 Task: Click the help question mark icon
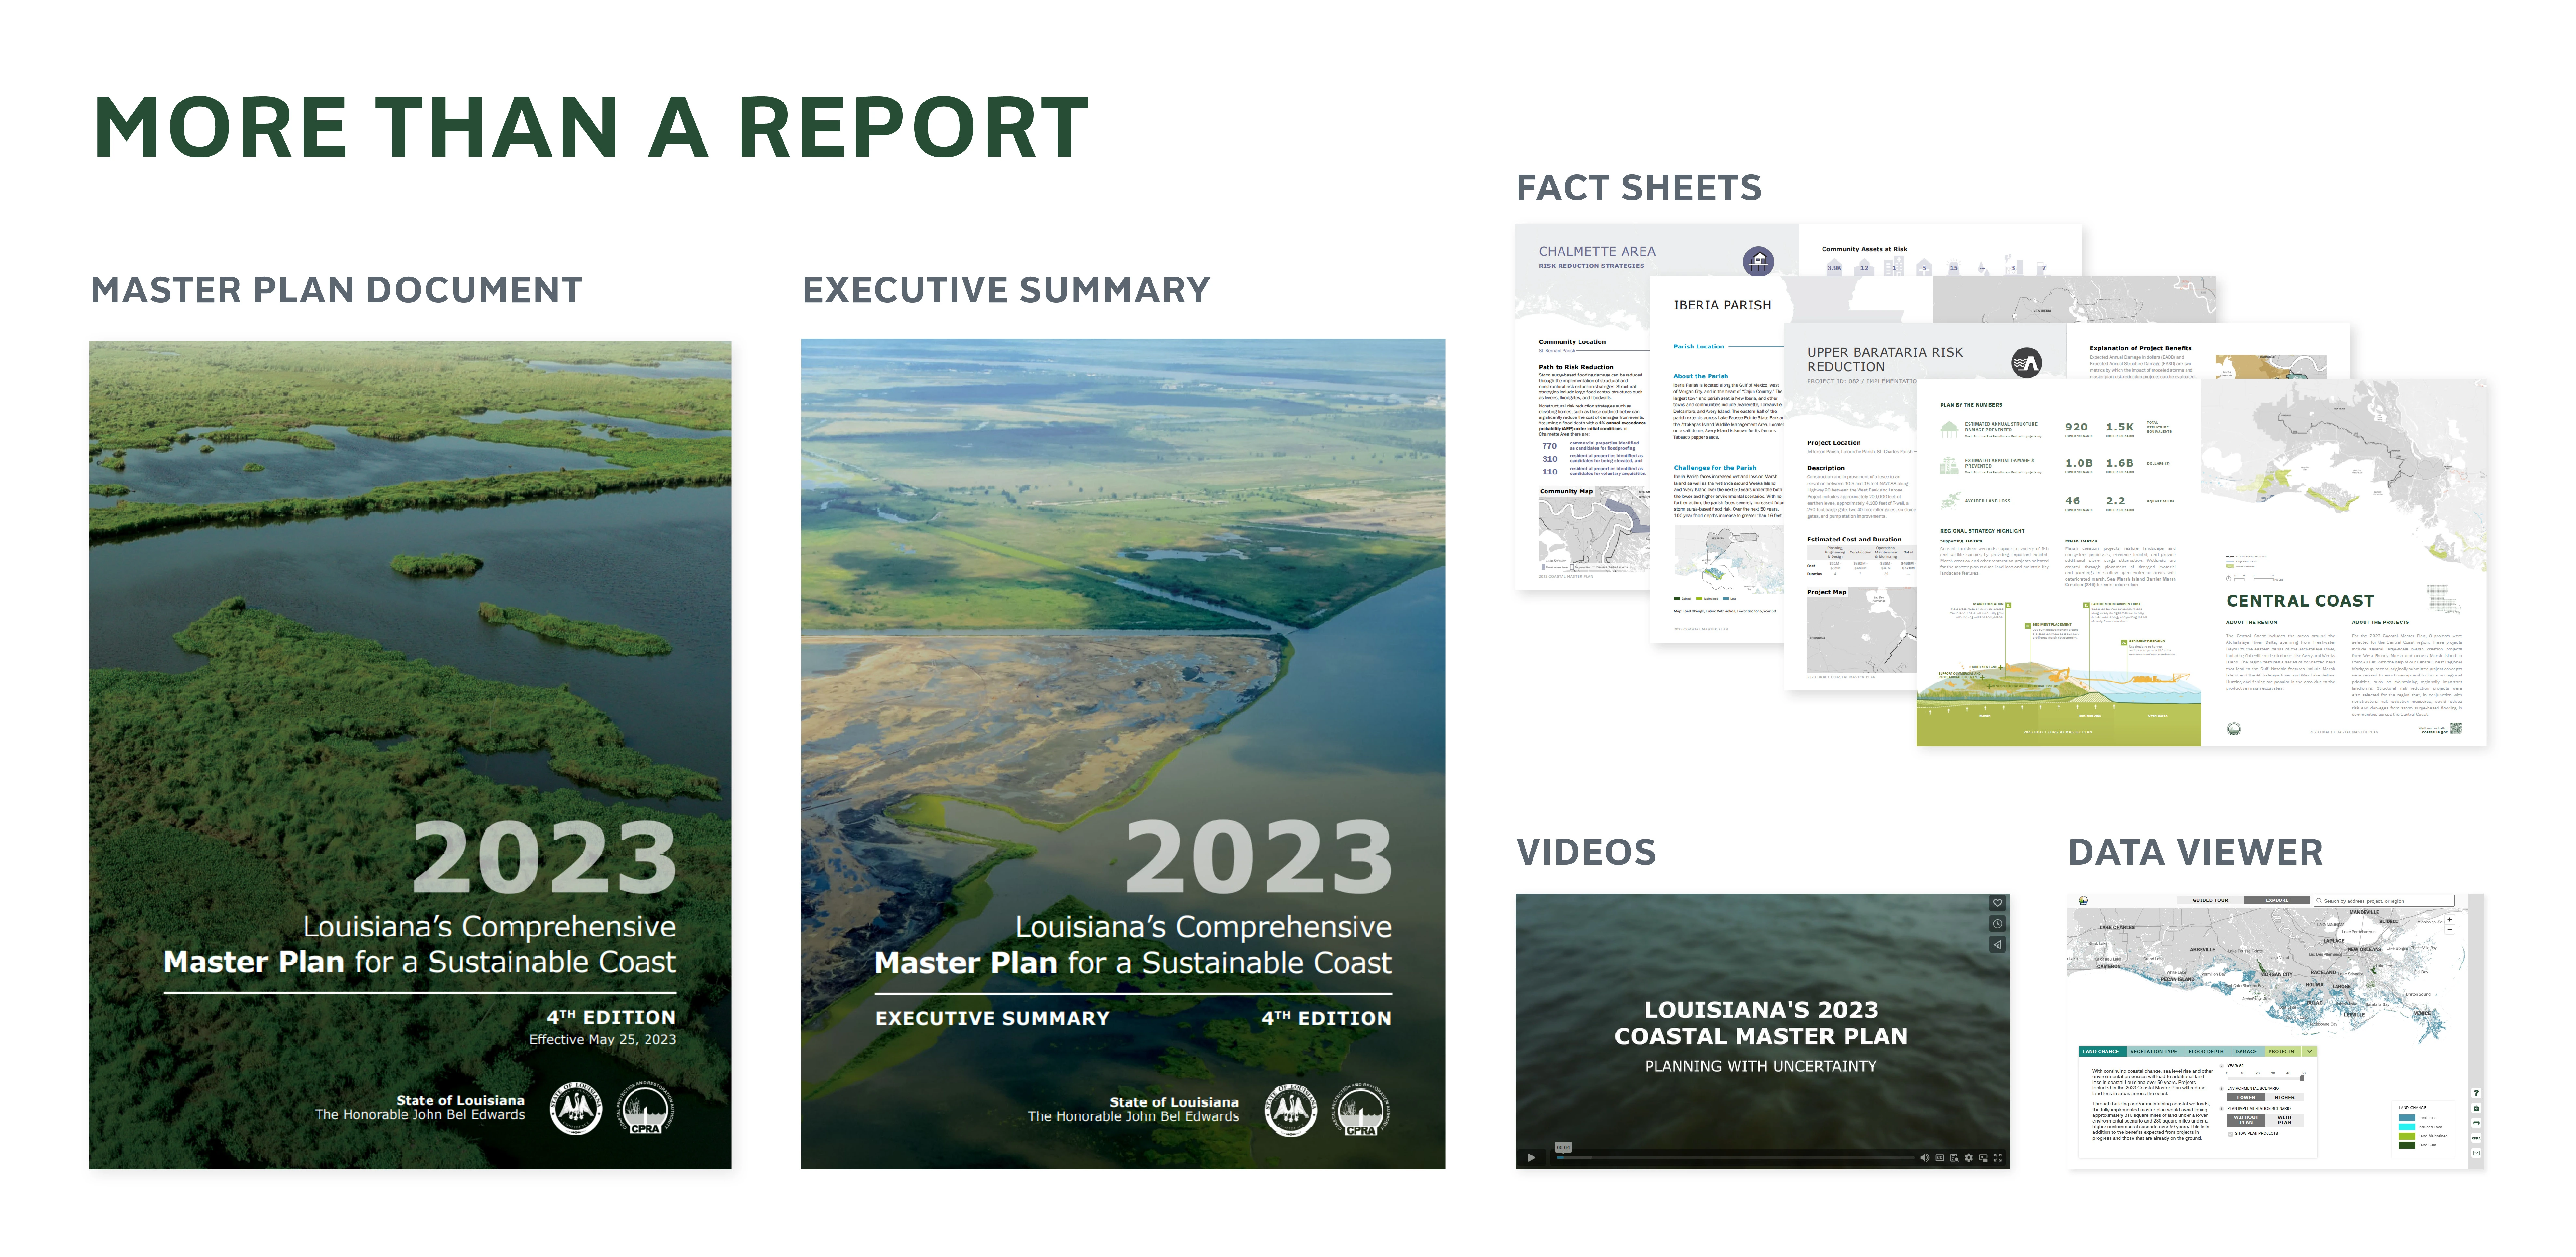(2476, 1093)
